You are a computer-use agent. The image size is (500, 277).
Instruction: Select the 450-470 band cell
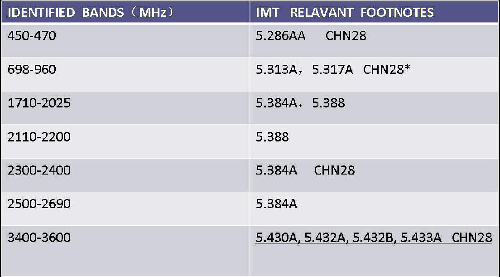pyautogui.click(x=125, y=41)
